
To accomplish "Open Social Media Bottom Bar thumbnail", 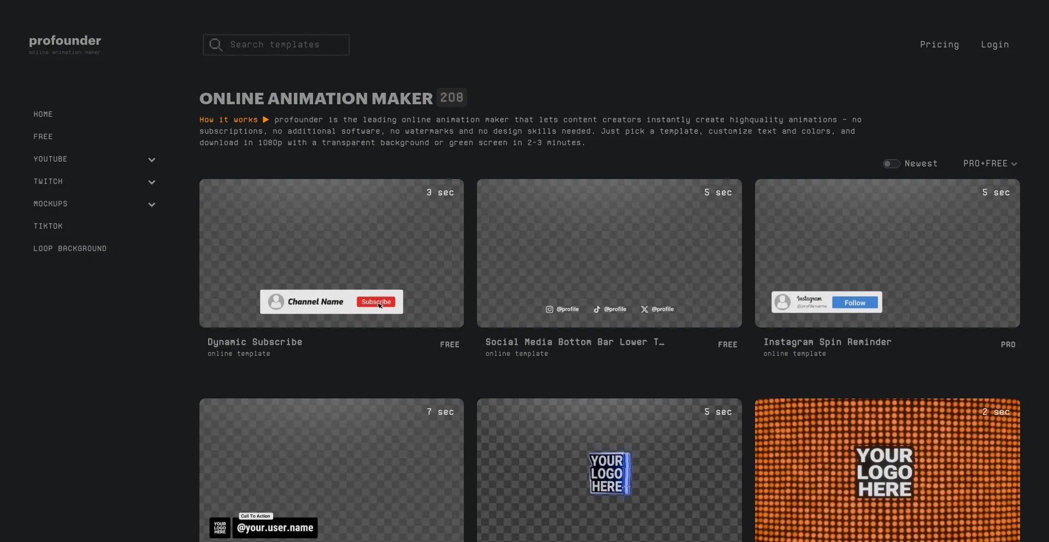I will tap(609, 253).
